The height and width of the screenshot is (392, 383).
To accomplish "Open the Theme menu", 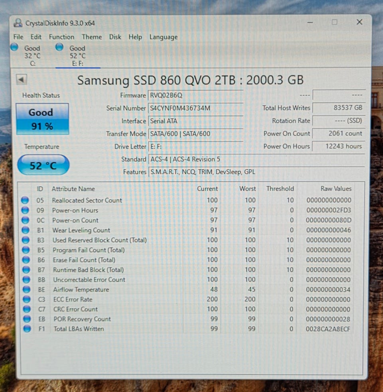I will point(92,37).
